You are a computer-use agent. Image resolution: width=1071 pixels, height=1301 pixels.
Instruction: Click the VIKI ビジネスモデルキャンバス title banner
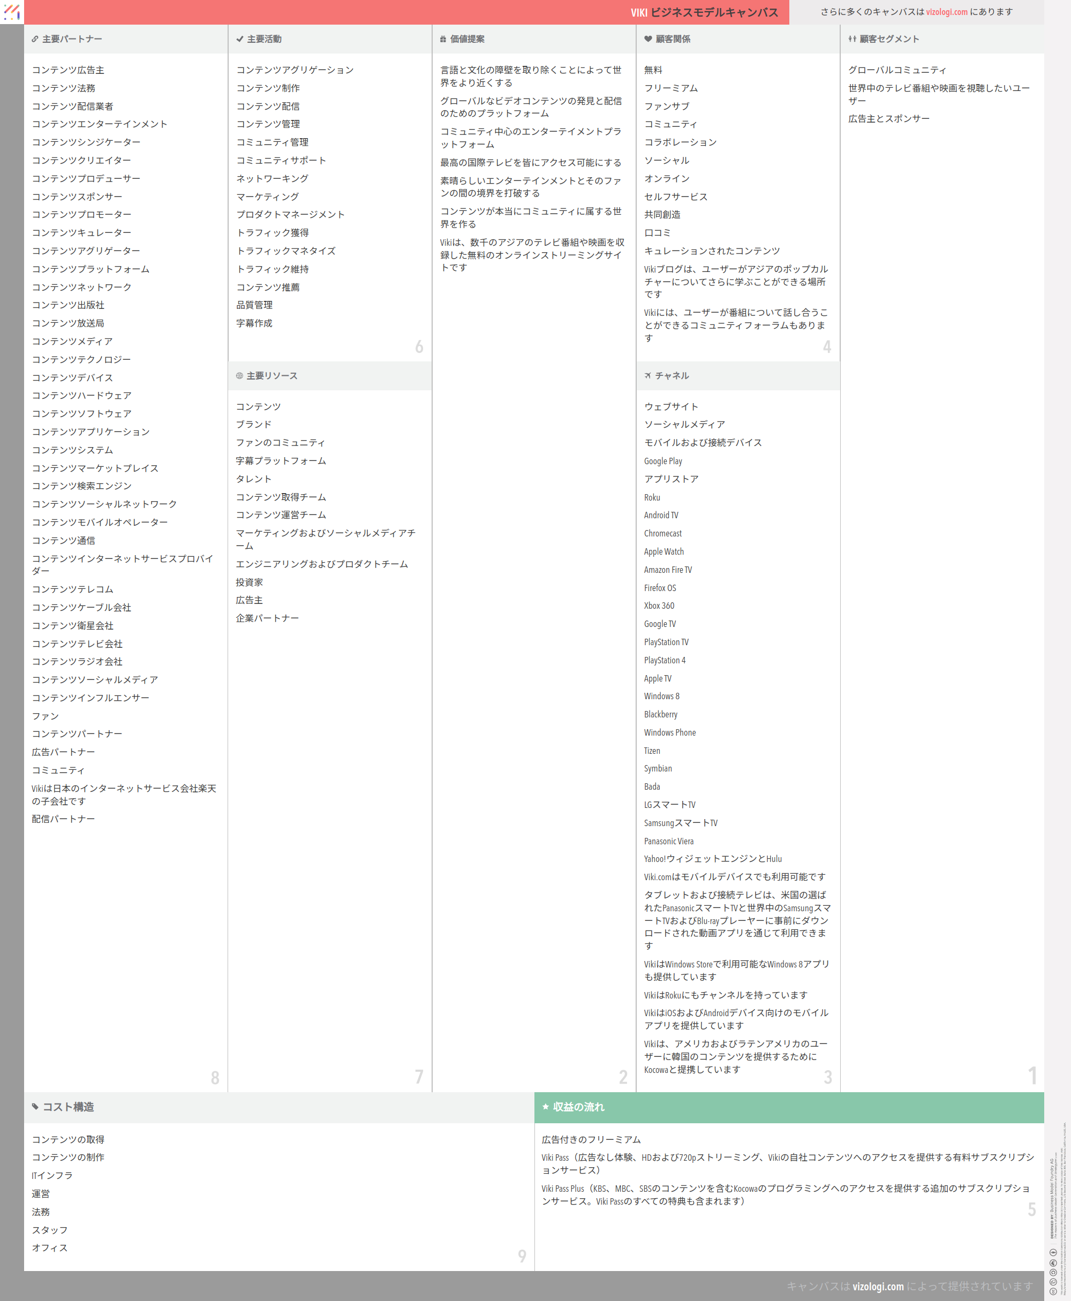(704, 12)
